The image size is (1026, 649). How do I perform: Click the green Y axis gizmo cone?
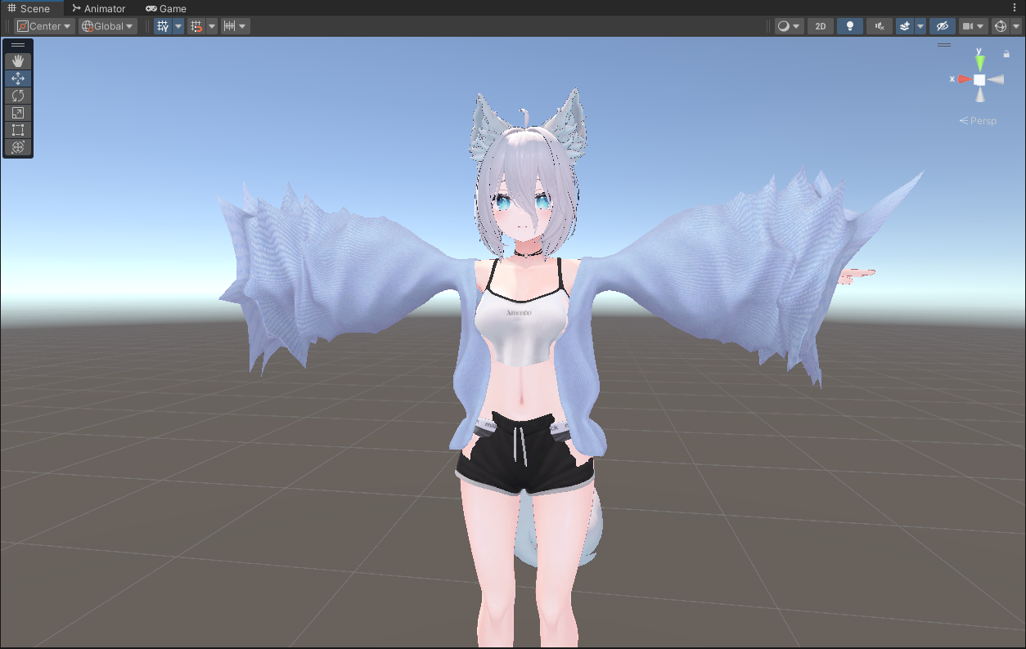[979, 61]
